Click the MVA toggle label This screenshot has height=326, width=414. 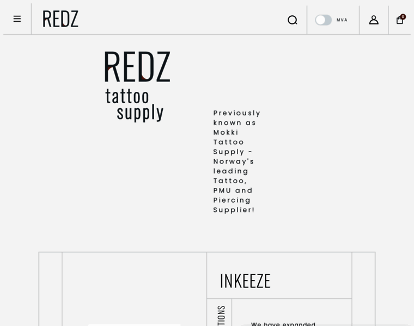(x=342, y=20)
